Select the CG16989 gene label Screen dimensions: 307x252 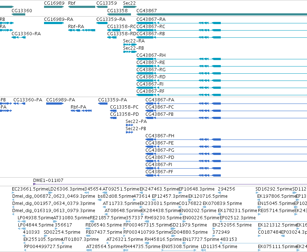point(54,3)
